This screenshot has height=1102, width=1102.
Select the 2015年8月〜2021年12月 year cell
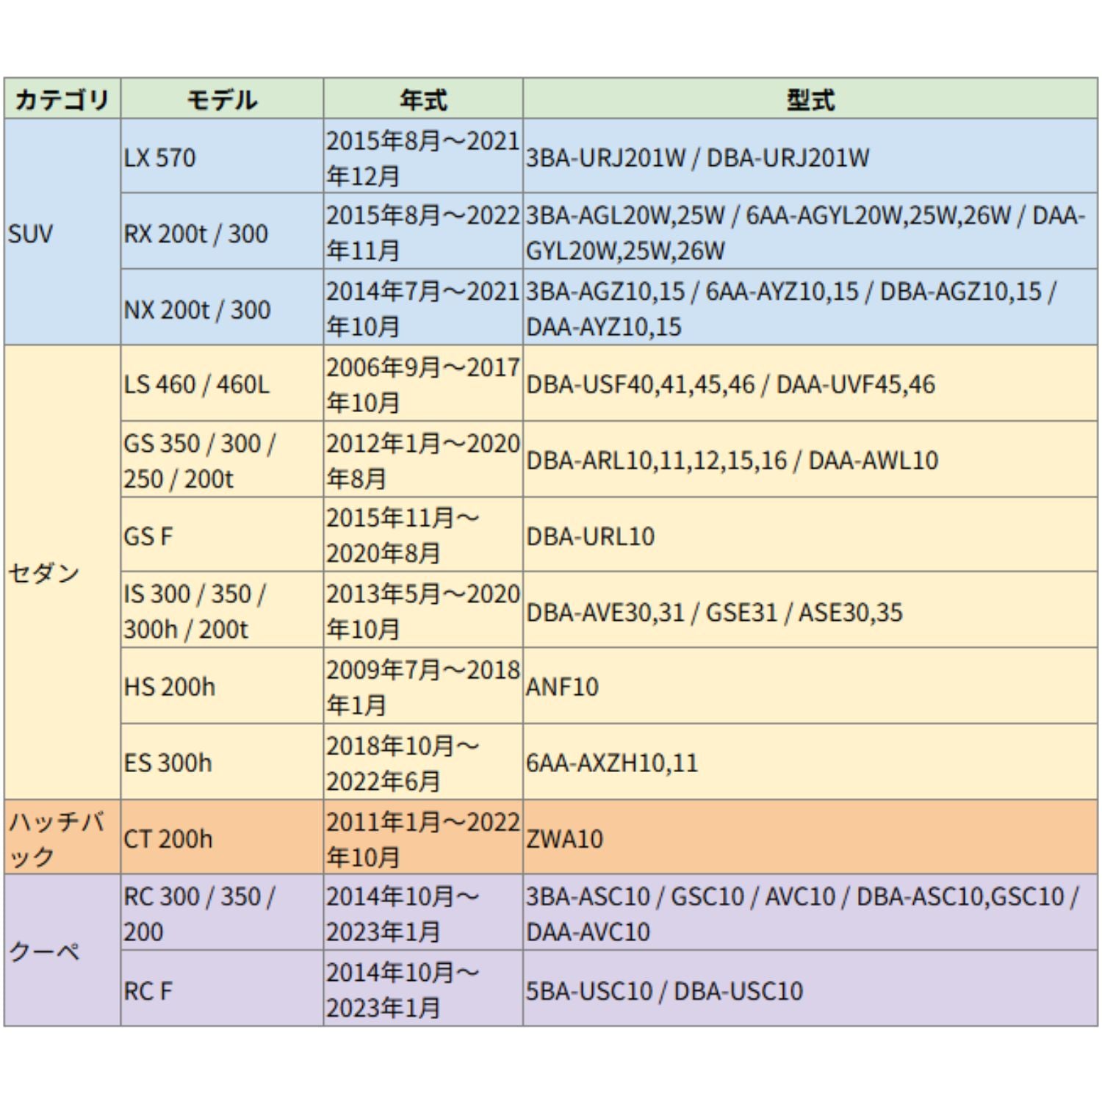coord(423,156)
